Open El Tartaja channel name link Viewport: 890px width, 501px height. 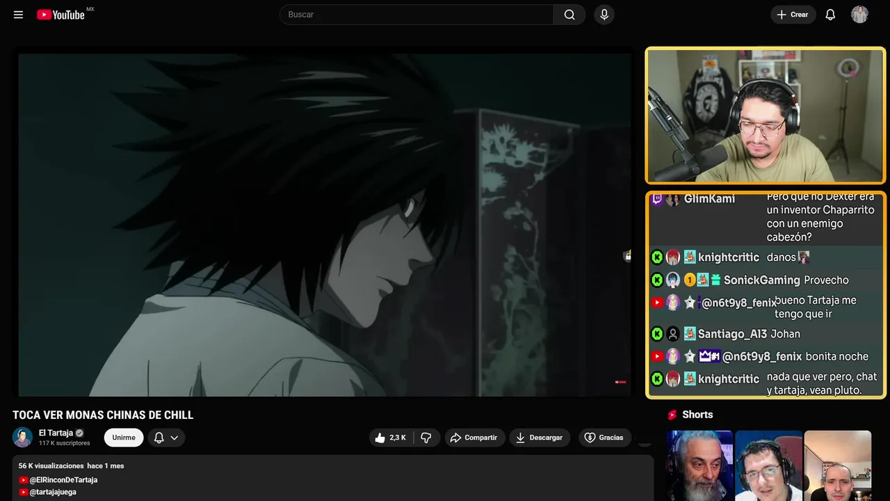point(56,433)
